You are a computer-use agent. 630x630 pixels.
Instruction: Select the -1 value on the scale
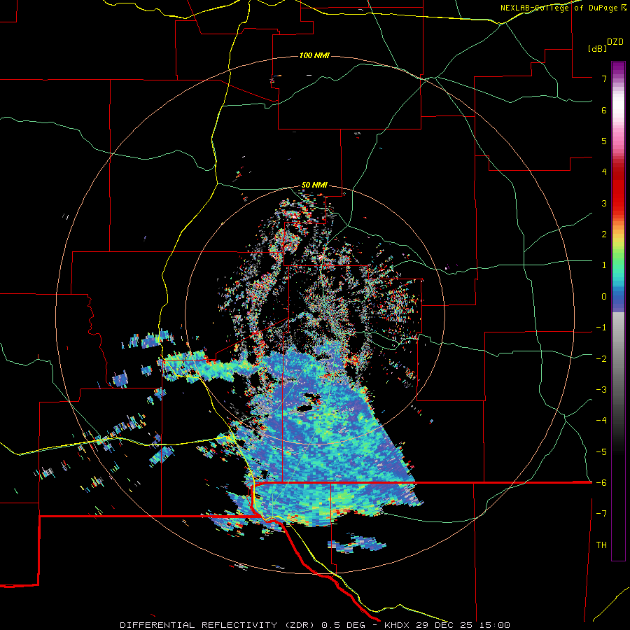[x=601, y=328]
